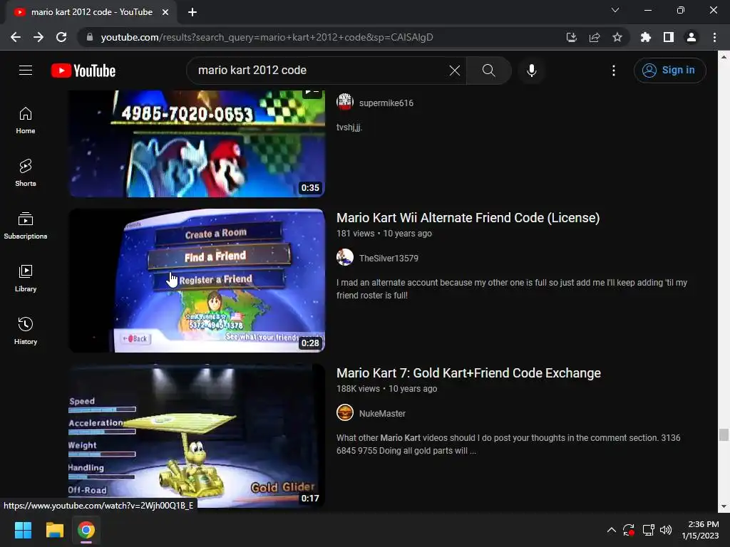Click install/download icon in address bar
The width and height of the screenshot is (730, 547).
(571, 37)
